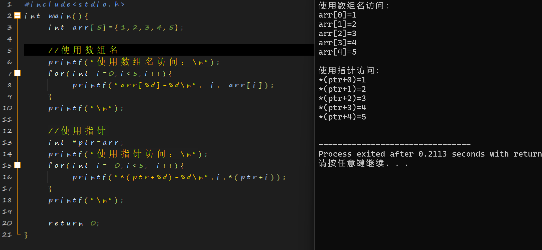542x250 pixels.
Task: Click the console heading 使用指针访问：
Action: tap(349, 70)
